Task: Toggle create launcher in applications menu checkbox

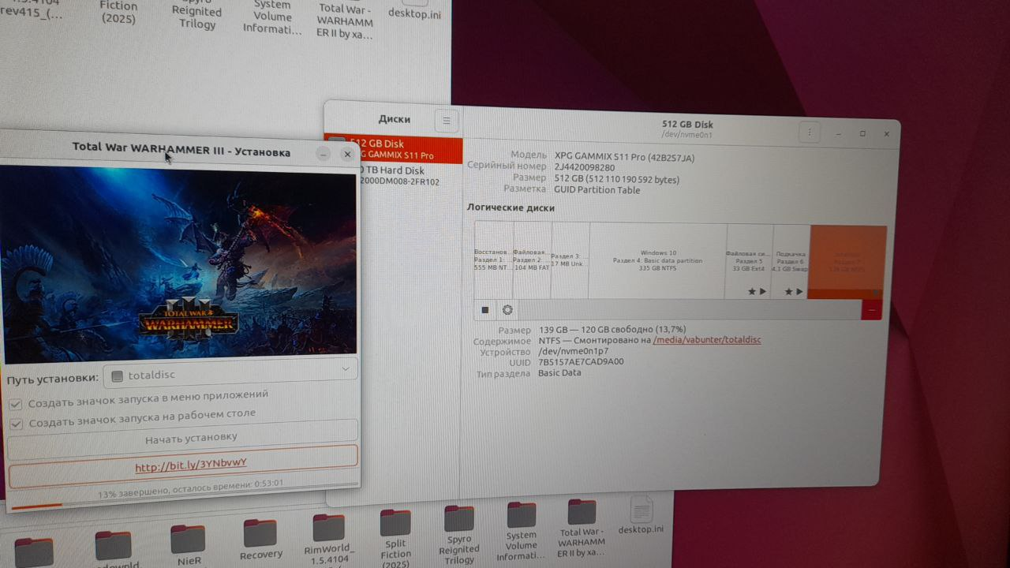Action: coord(15,404)
